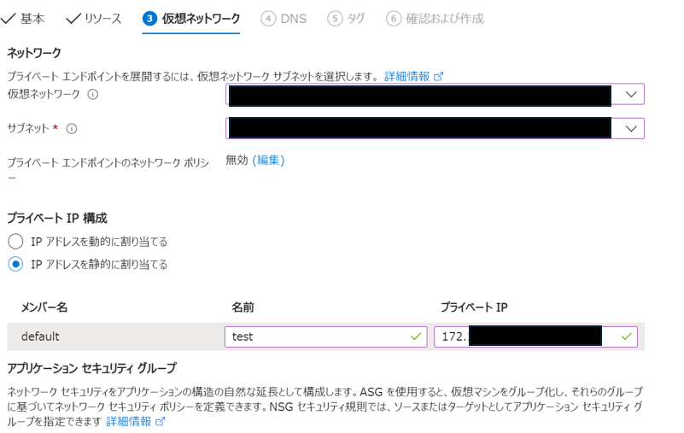Click the external link icon beside top 詳細情報
Screen dimensions: 684x433
point(438,76)
